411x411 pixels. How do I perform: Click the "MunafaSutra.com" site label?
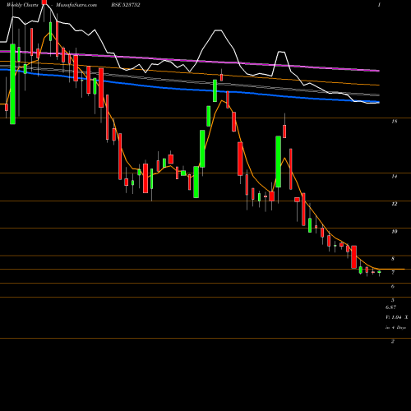click(76, 5)
